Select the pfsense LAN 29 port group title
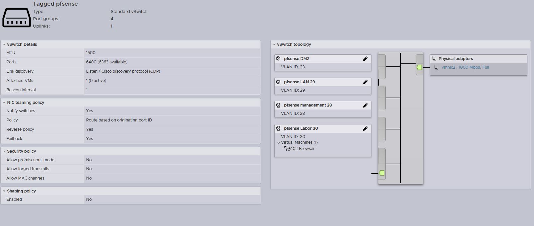 pos(299,82)
